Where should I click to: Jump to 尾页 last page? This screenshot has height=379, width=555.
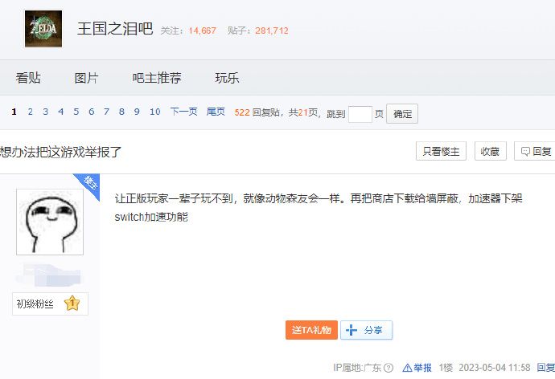pos(216,112)
